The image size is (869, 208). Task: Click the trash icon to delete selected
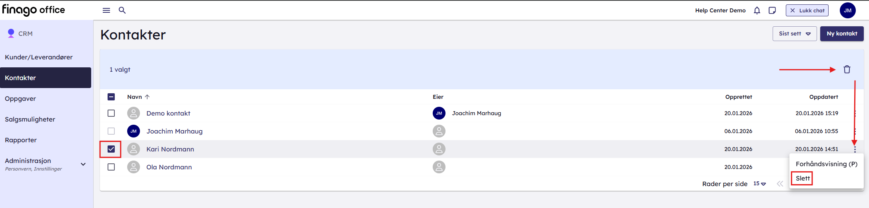[847, 69]
